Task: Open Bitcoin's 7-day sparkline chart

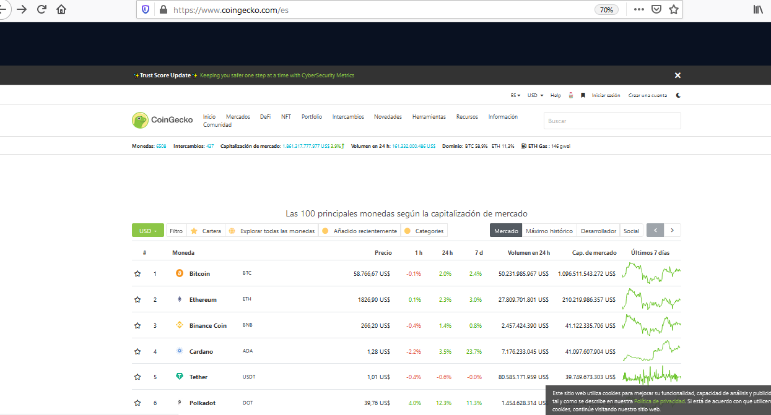Action: (x=651, y=273)
